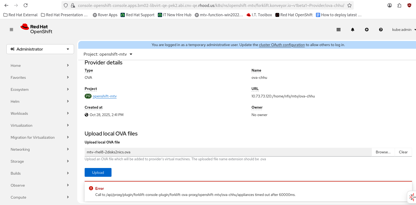Open the application launcher grid icon

click(339, 30)
